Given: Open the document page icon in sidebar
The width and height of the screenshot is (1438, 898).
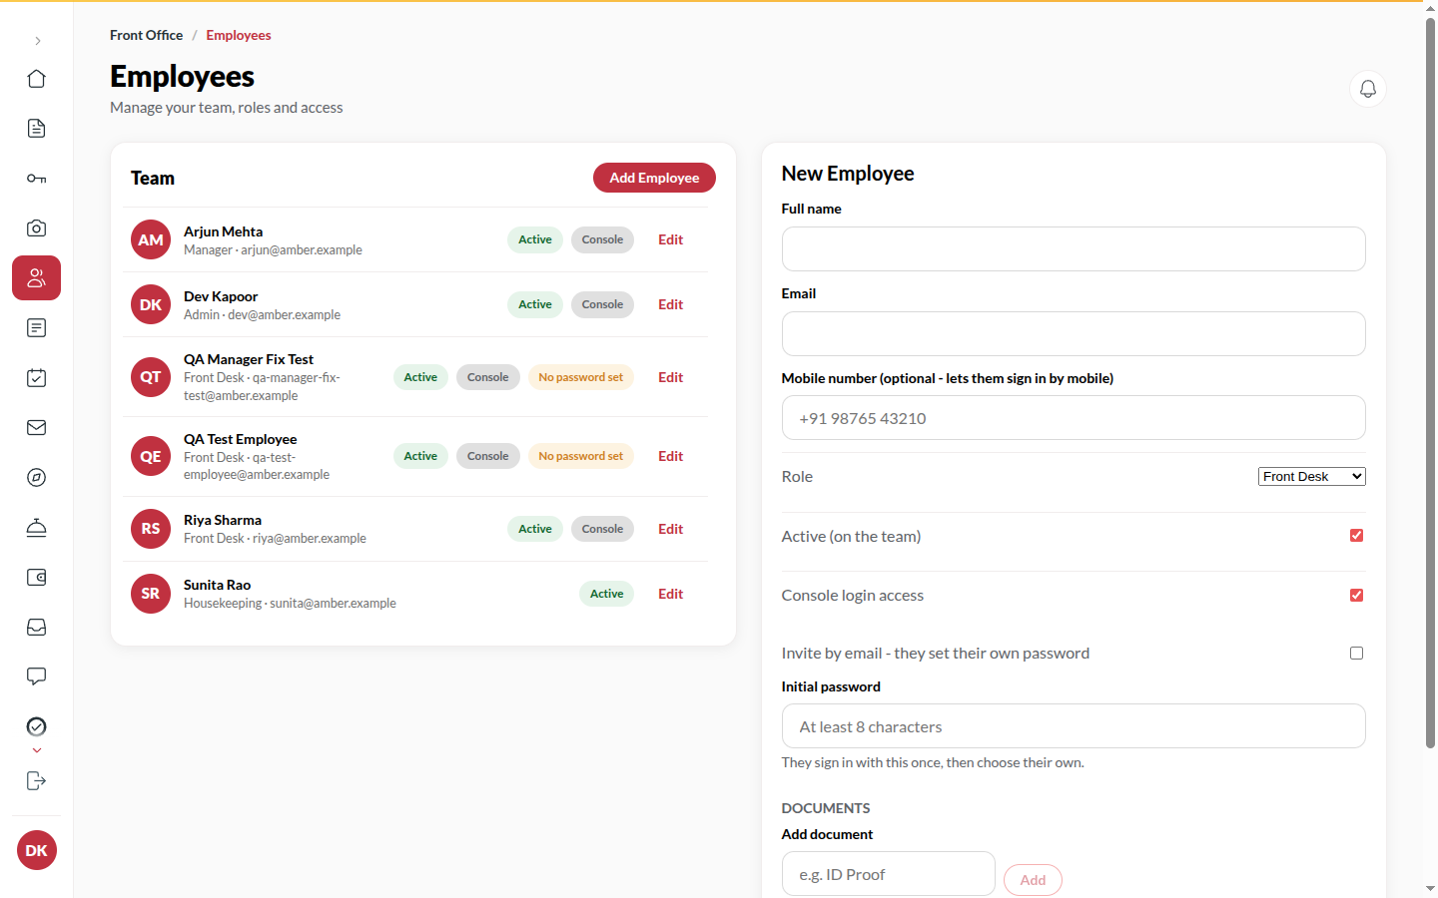Looking at the screenshot, I should [x=37, y=129].
